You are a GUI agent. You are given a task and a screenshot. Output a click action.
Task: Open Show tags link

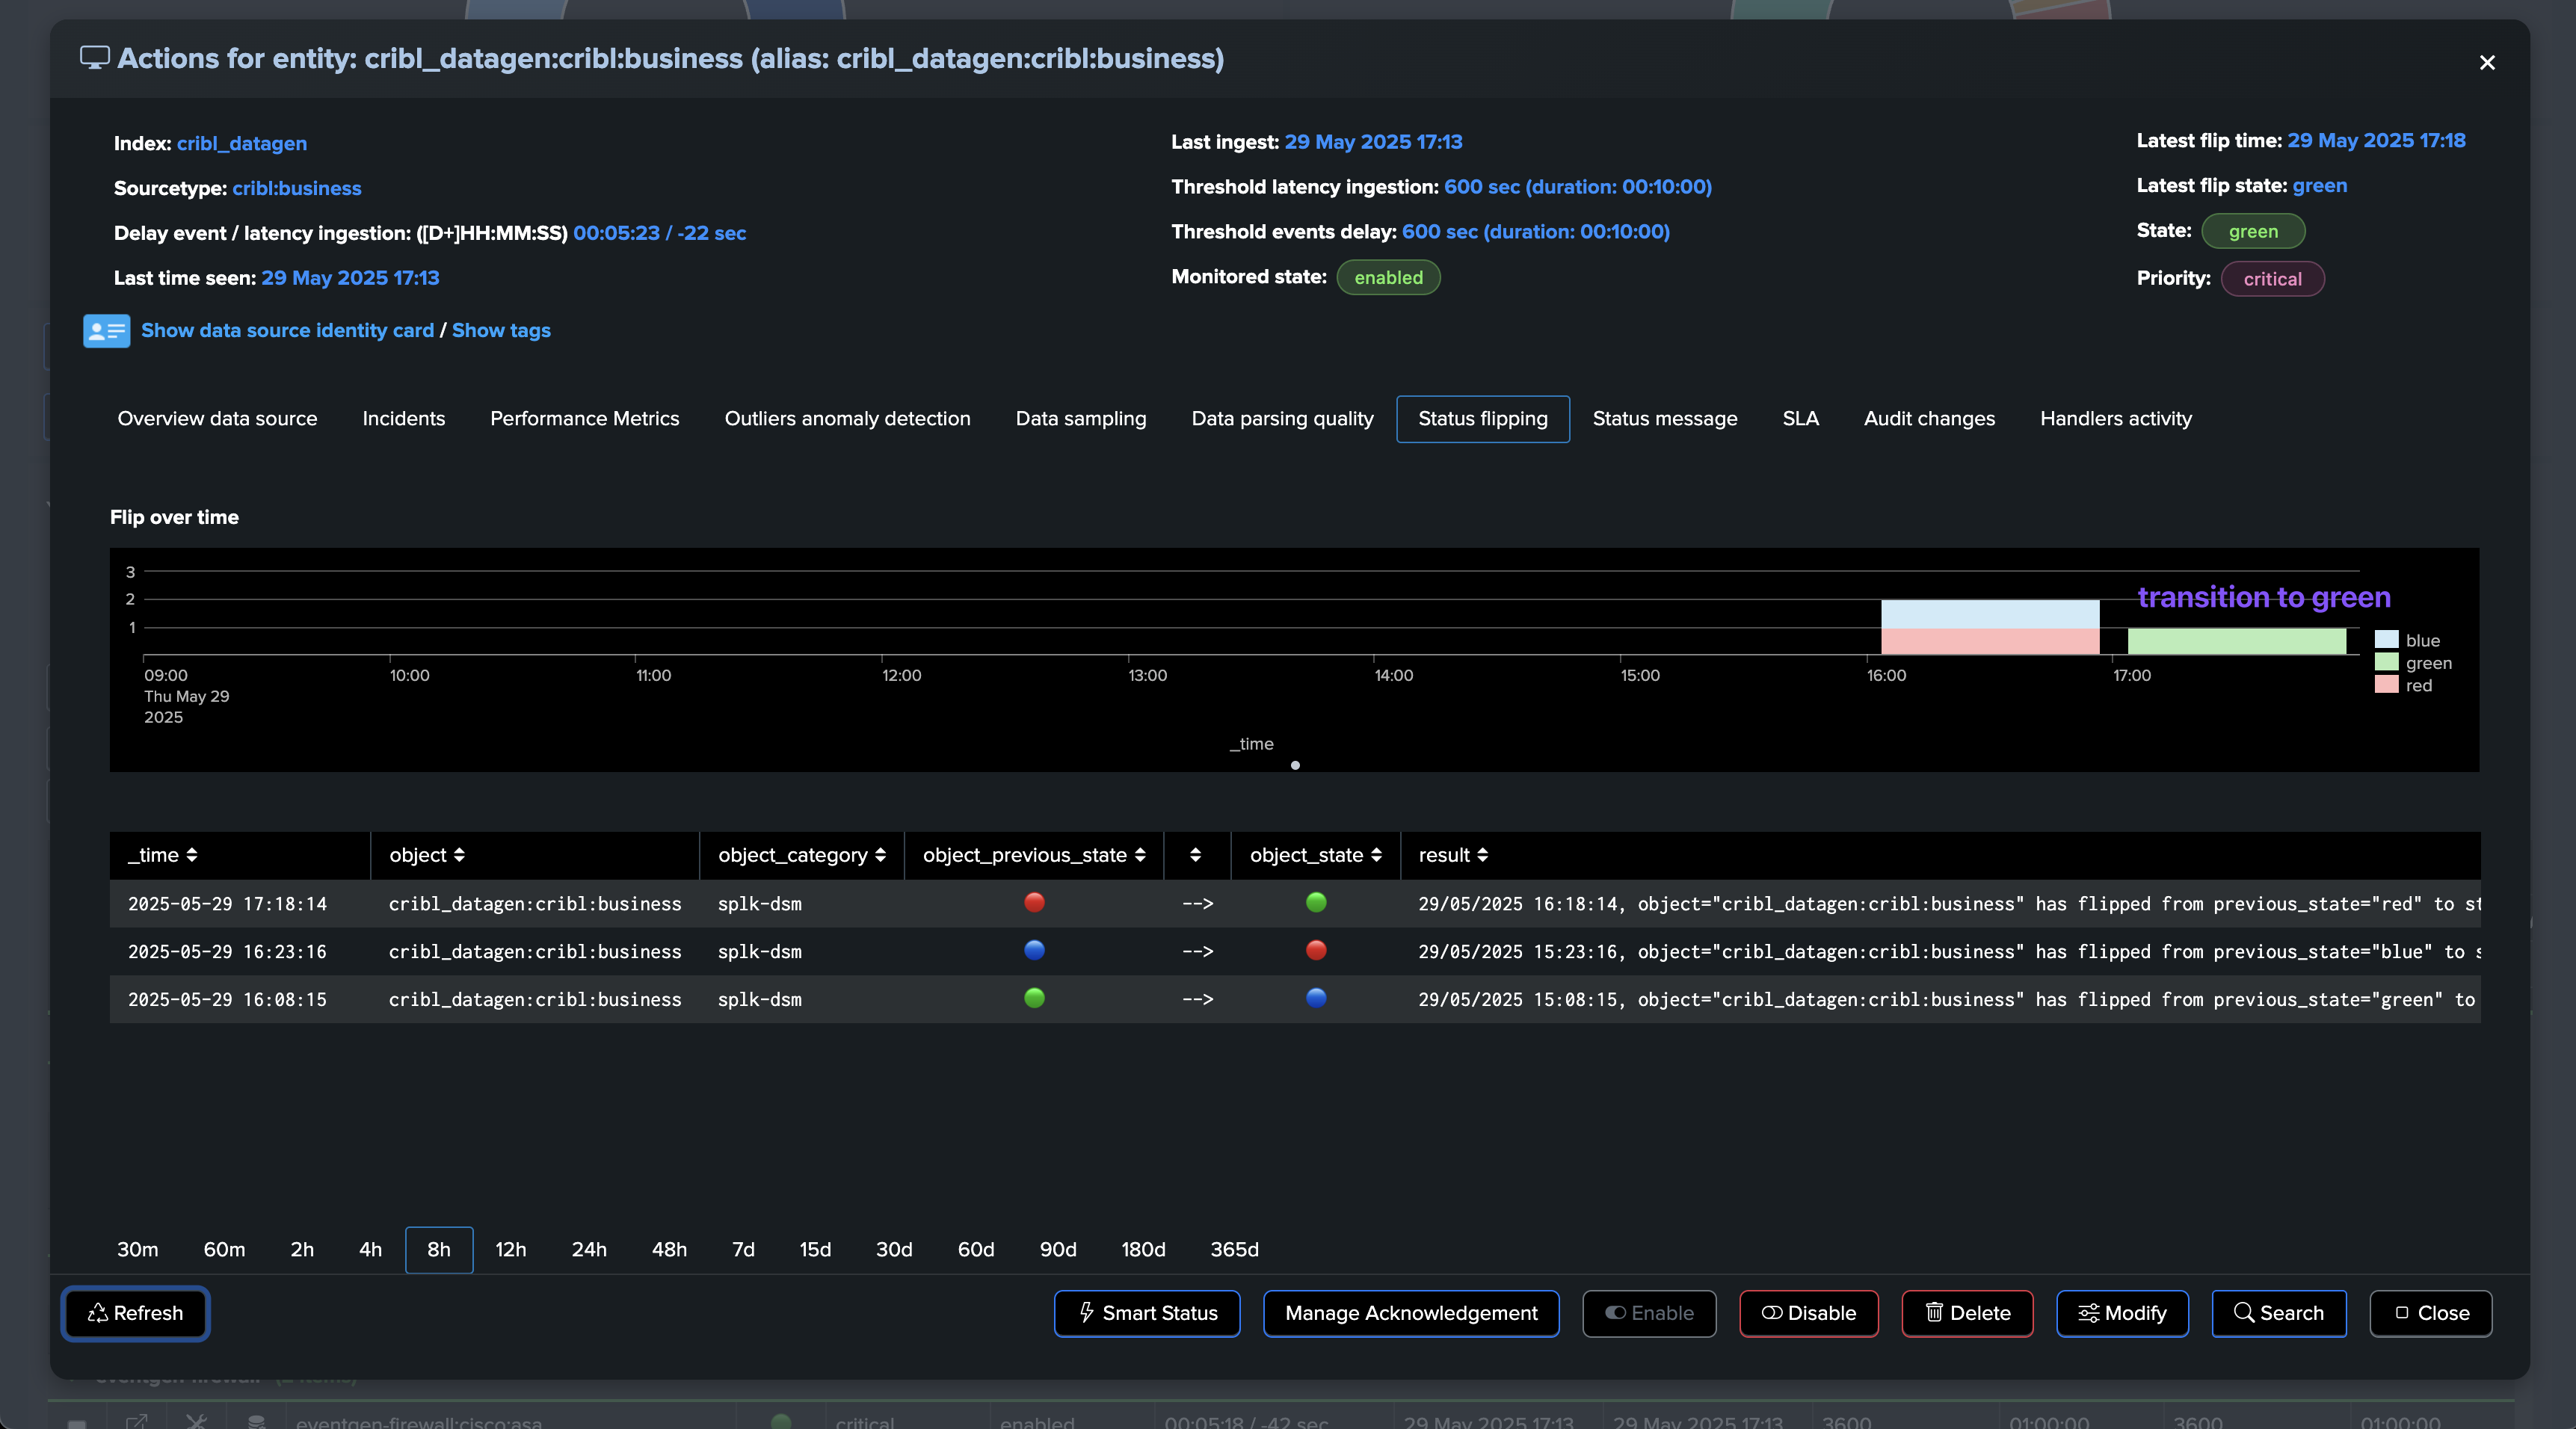[501, 331]
